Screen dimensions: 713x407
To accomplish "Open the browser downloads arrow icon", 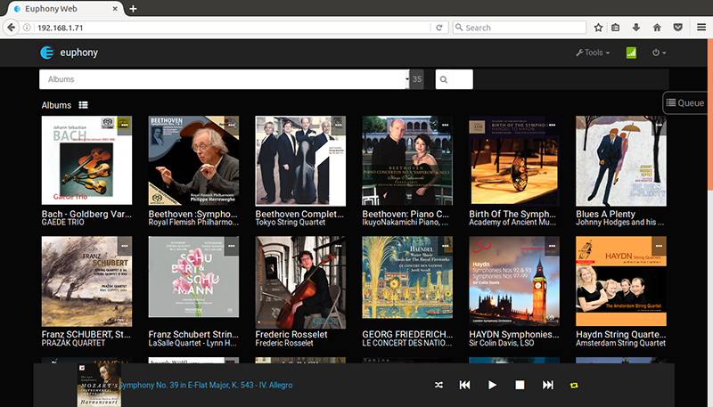I will (636, 28).
